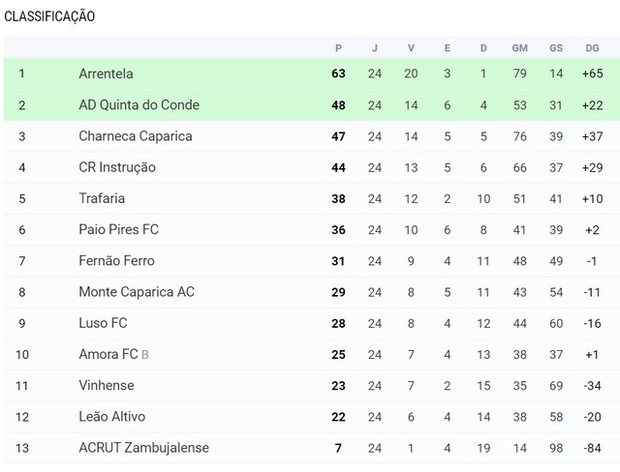Click the P points column header
The height and width of the screenshot is (472, 620).
338,48
